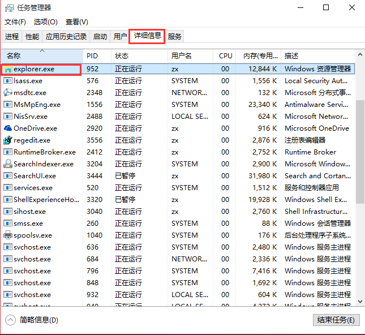The width and height of the screenshot is (365, 335).
Task: Switch to the 启动 tab
Action: pyautogui.click(x=100, y=37)
